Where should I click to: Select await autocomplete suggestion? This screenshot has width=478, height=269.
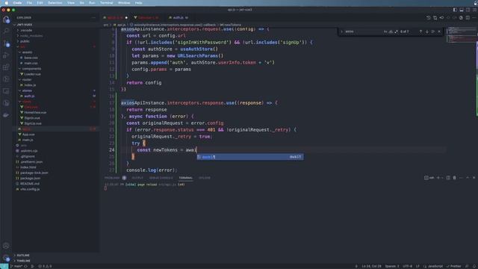pos(250,157)
